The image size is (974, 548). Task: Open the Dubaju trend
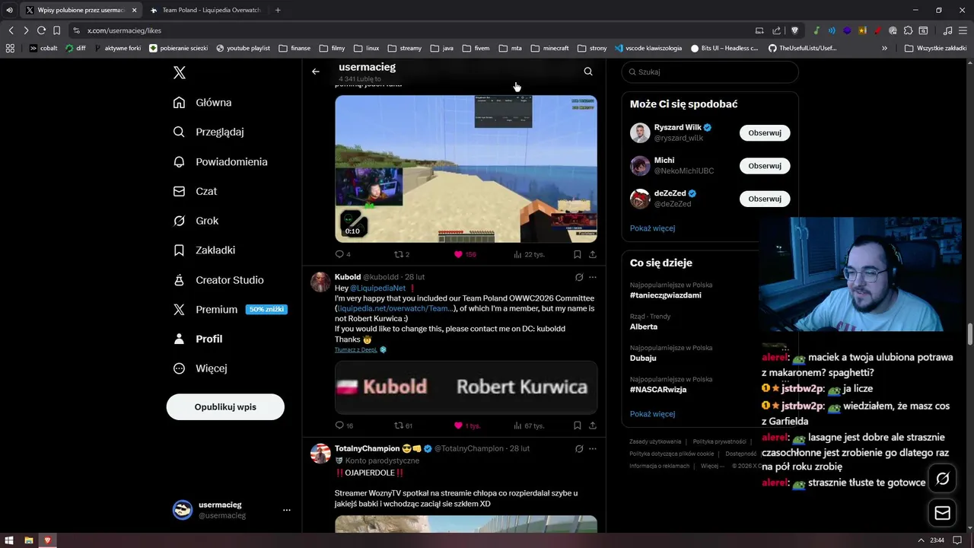643,358
